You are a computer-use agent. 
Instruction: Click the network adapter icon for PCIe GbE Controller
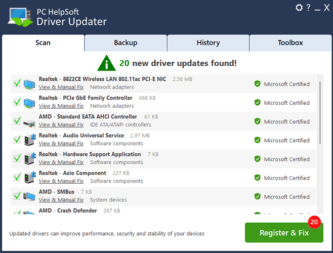pos(29,103)
